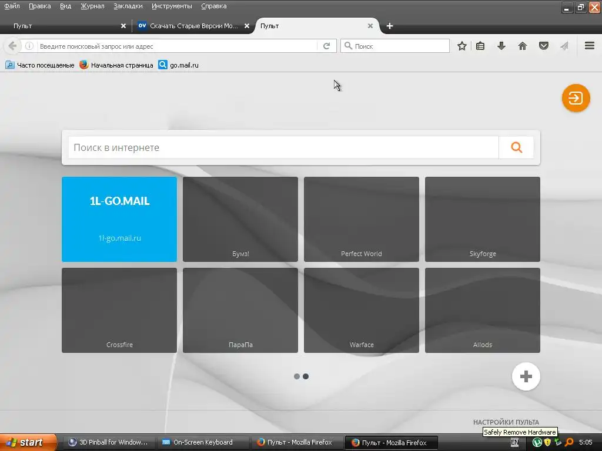Click the EN language indicator
This screenshot has height=451, width=602.
click(x=514, y=442)
